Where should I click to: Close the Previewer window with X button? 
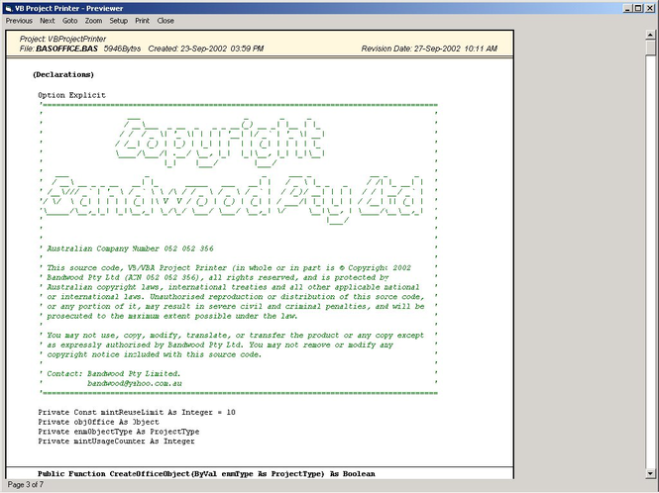[x=649, y=8]
